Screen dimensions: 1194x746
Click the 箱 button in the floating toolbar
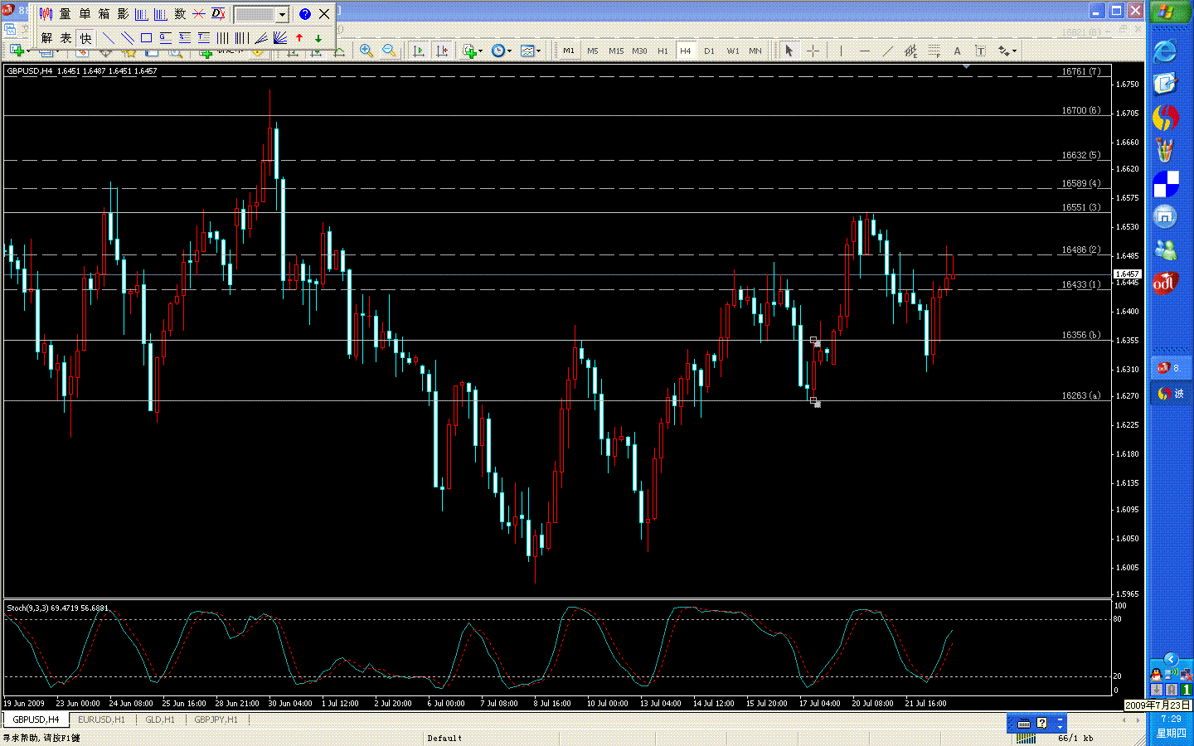(x=104, y=14)
